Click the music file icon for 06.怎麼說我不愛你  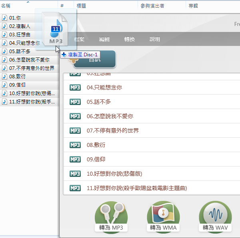(x=4, y=60)
